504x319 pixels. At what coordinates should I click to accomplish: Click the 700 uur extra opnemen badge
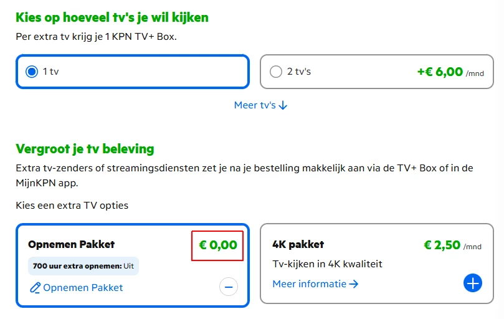pos(83,266)
